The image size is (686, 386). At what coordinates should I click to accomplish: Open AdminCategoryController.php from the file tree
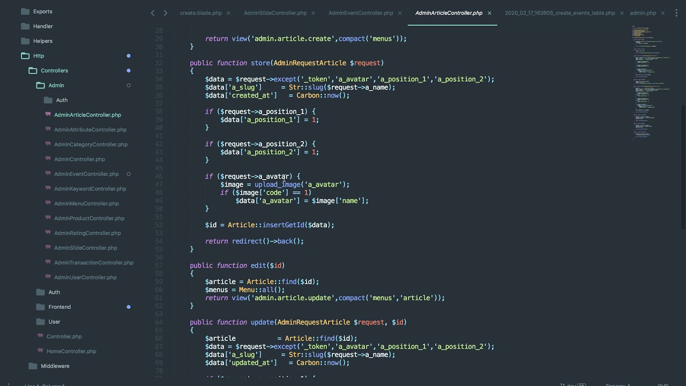(x=91, y=144)
